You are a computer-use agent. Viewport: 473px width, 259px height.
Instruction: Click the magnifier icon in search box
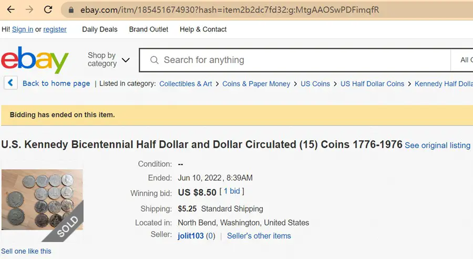click(154, 60)
